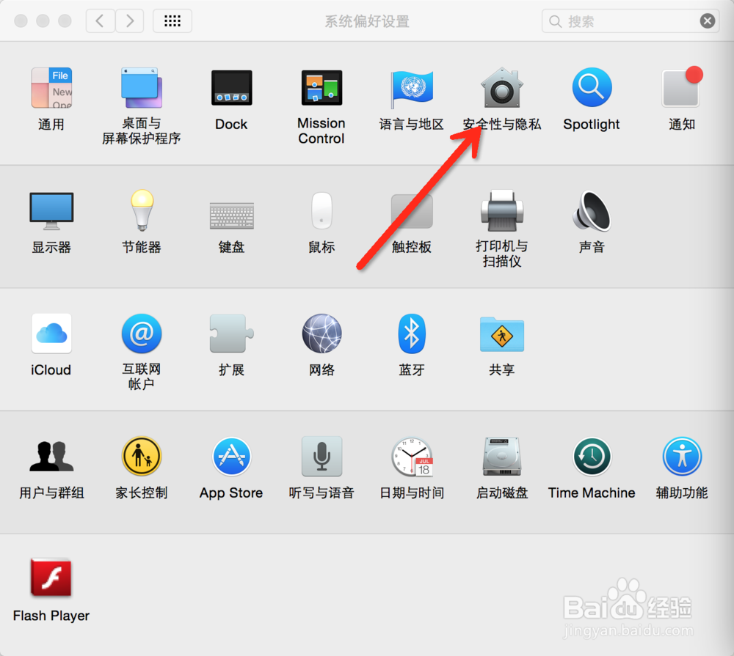The image size is (734, 656).
Task: Open 扩展 extensions puzzle icon
Action: pyautogui.click(x=231, y=333)
